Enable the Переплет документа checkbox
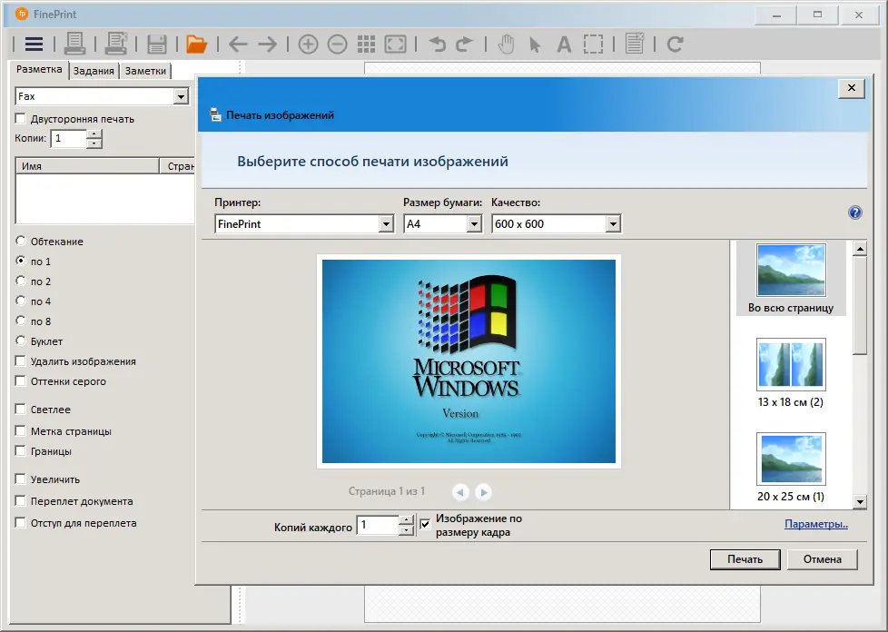Image resolution: width=888 pixels, height=632 pixels. point(21,500)
